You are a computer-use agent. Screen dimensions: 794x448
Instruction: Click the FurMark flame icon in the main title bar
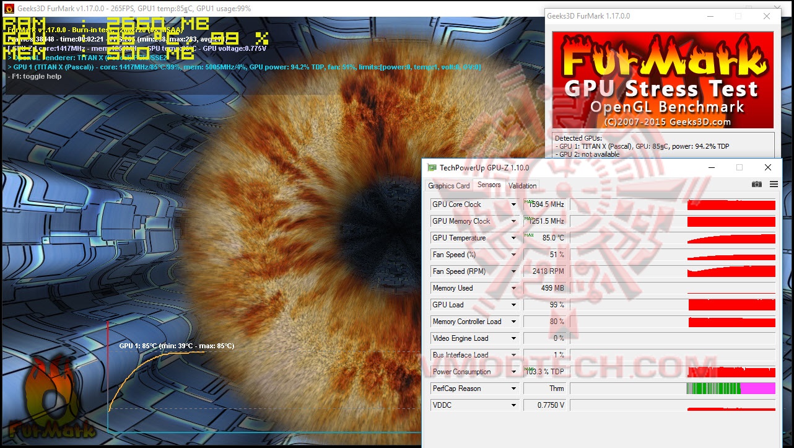[x=8, y=9]
